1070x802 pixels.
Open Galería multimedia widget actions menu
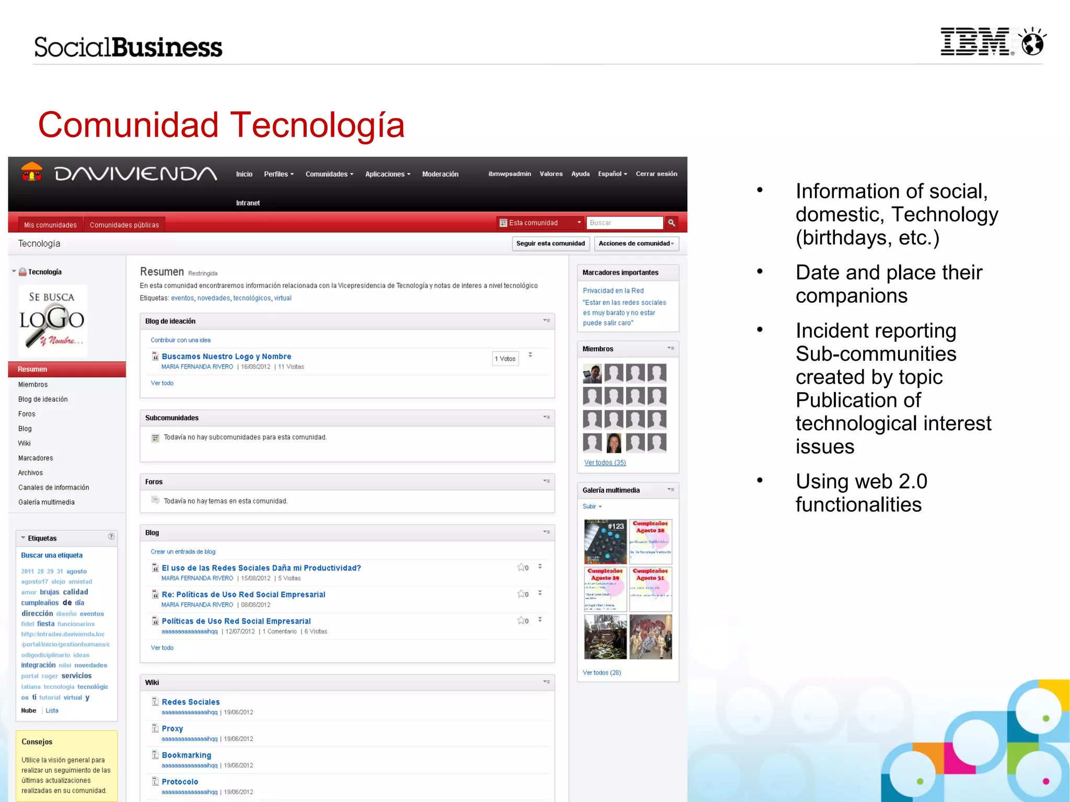pos(671,490)
